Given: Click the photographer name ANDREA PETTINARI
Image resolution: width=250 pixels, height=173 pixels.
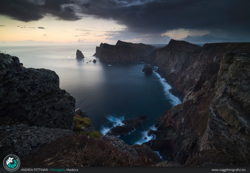Looking at the screenshot, I should coord(34,170).
